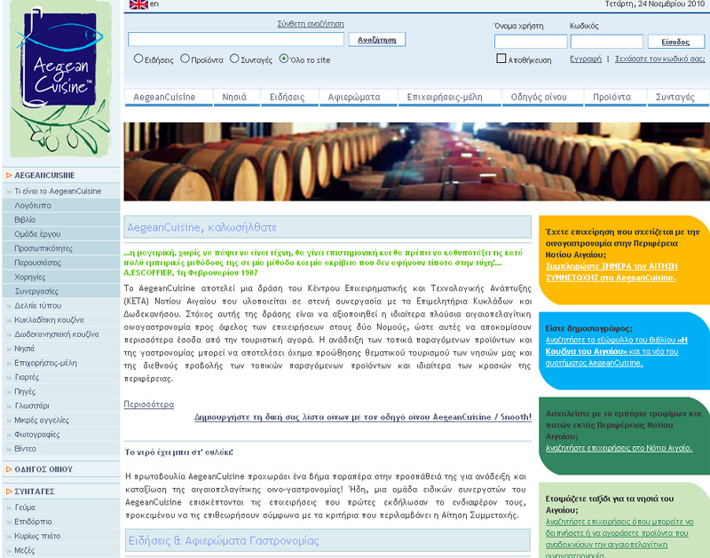The height and width of the screenshot is (558, 710).
Task: Expand the ΣΥΝΤΑΓΕΣ sidebar section
Action: pos(8,491)
